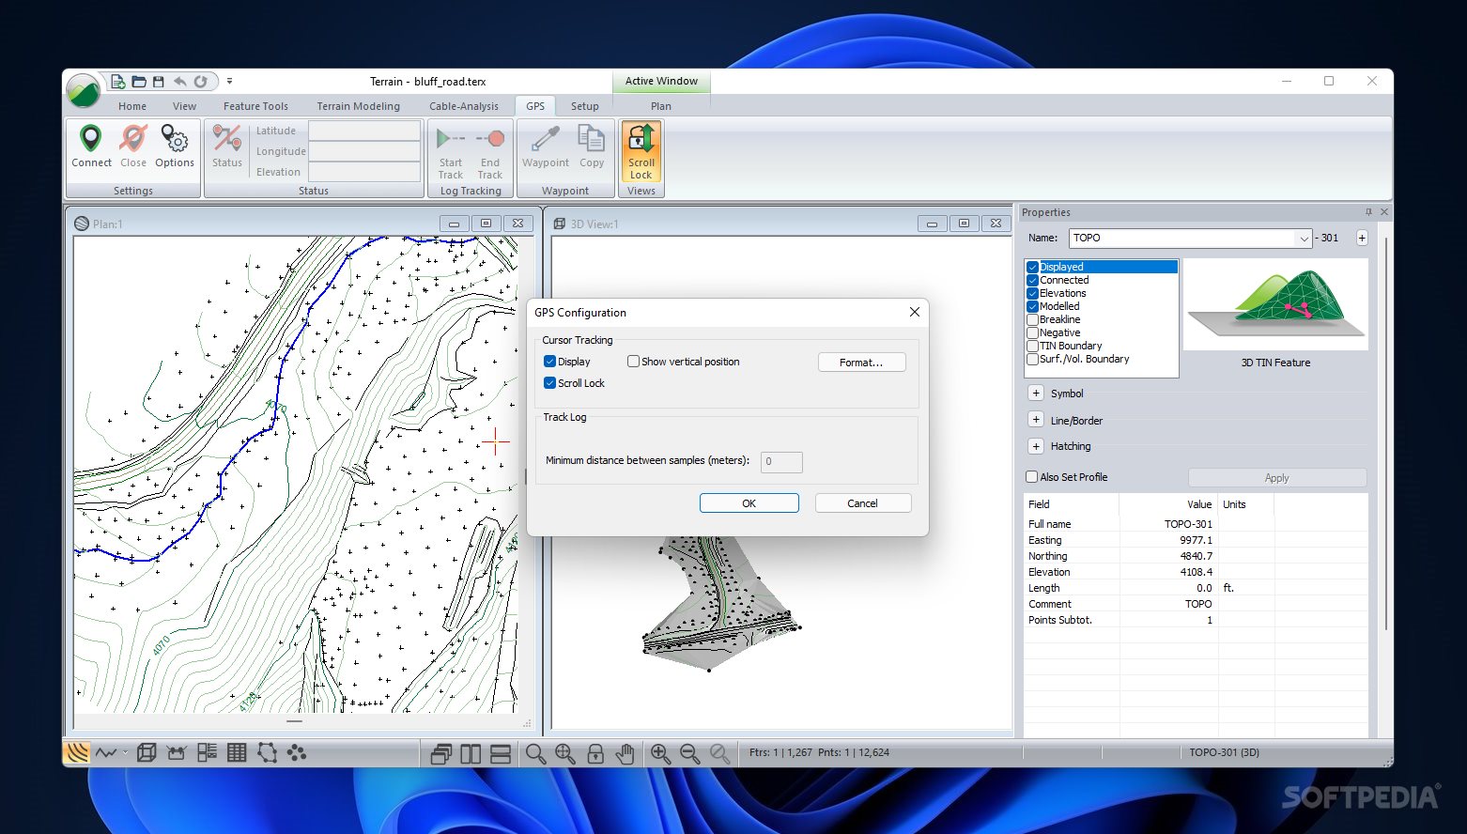1467x834 pixels.
Task: Open the profile tool dropdown arrow in bottom toolbar
Action: [x=125, y=752]
